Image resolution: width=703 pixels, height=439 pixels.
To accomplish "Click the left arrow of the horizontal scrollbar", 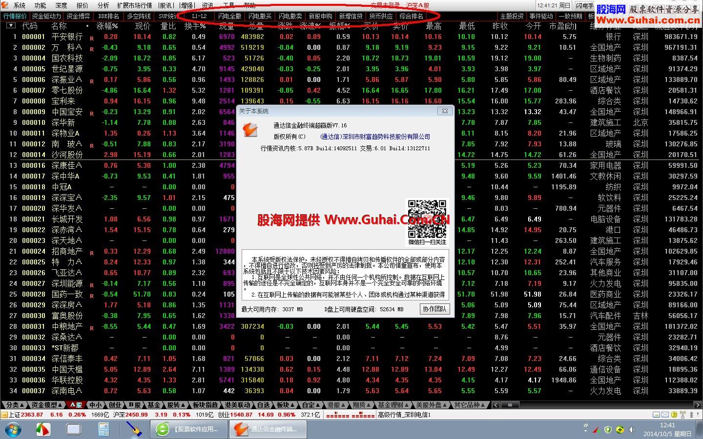I will [x=496, y=405].
